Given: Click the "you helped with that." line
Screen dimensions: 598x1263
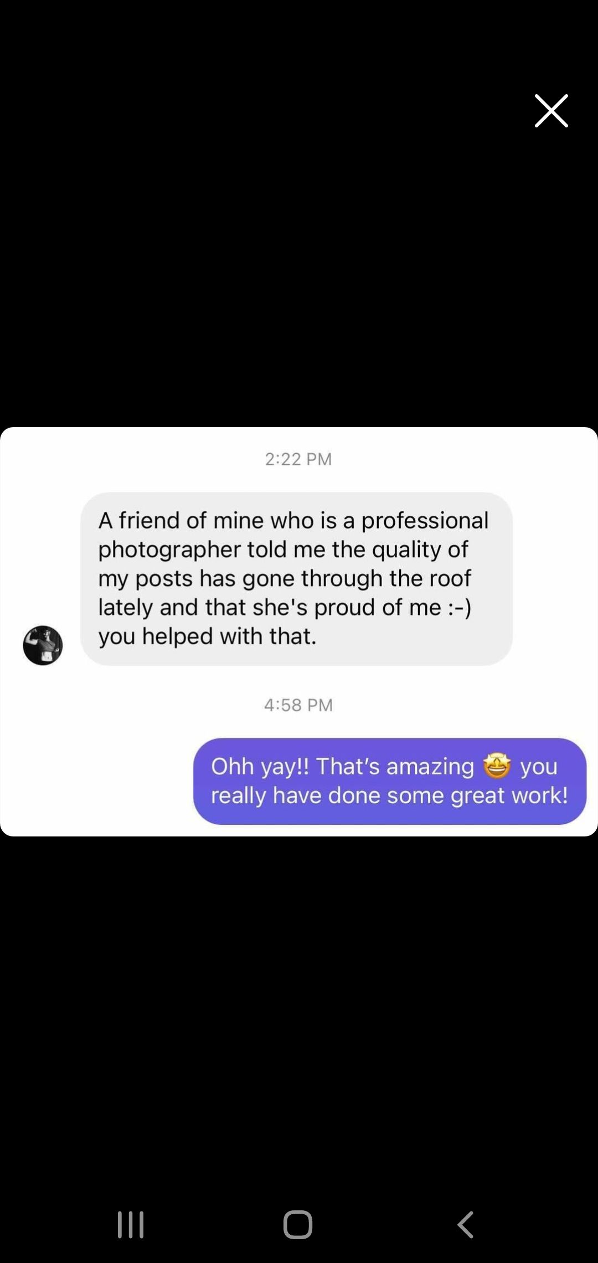Looking at the screenshot, I should coord(208,636).
